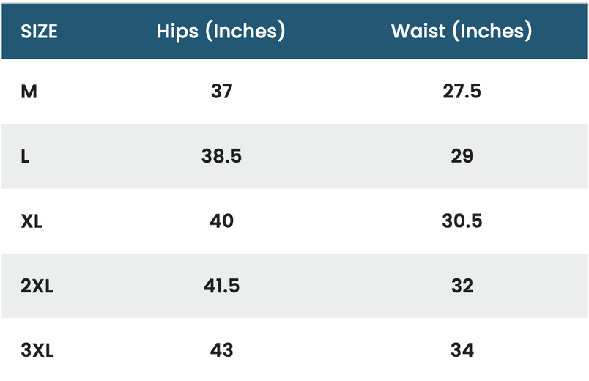Select the 2XL size row label
Screen dimensions: 589x381
[37, 286]
